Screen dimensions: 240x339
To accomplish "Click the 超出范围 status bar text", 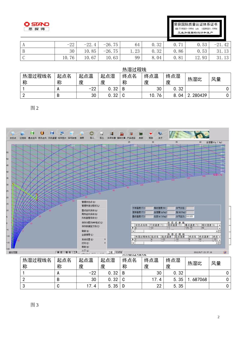I will point(13,252).
